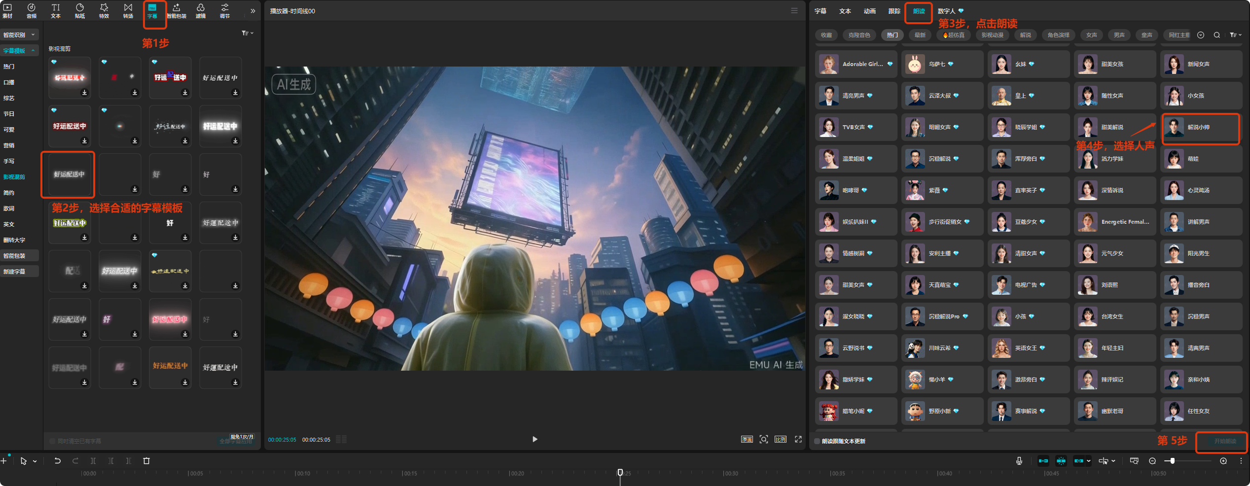Expand more voice categories with circled chevron
The width and height of the screenshot is (1250, 486).
(x=1201, y=35)
